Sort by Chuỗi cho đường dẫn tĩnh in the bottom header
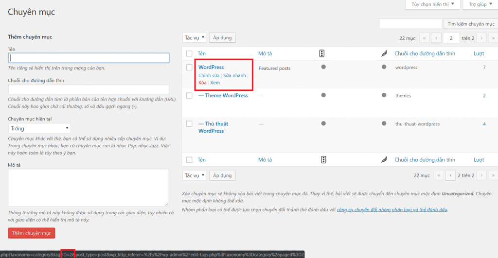The image size is (498, 258). tap(425, 160)
